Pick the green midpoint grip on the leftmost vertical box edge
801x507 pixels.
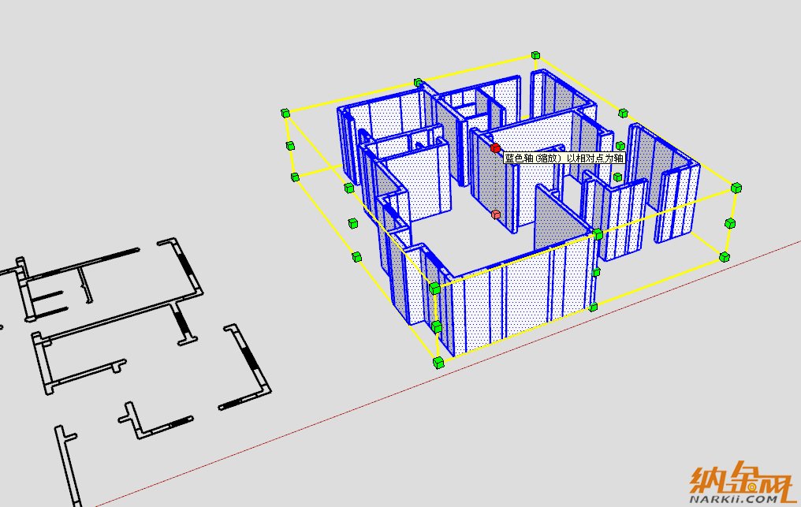pos(290,146)
